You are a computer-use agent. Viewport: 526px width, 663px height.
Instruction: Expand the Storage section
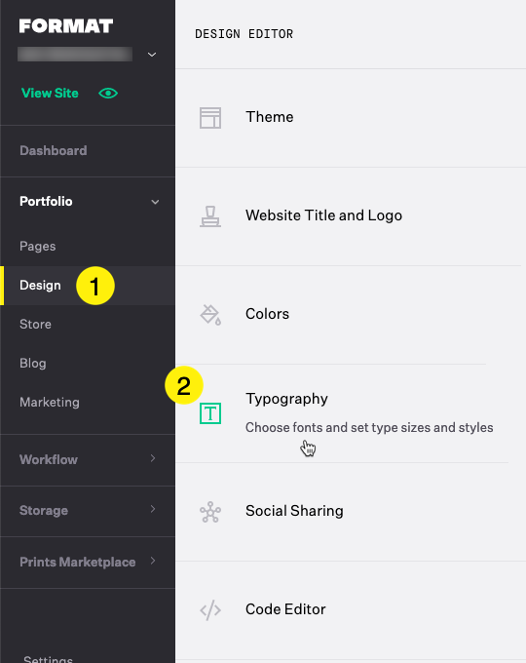point(88,511)
